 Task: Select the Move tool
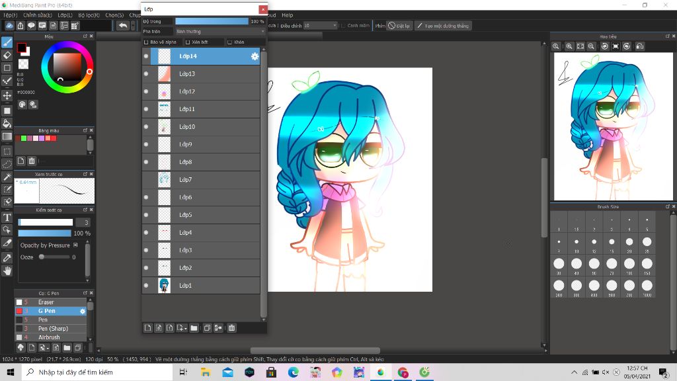[x=7, y=95]
